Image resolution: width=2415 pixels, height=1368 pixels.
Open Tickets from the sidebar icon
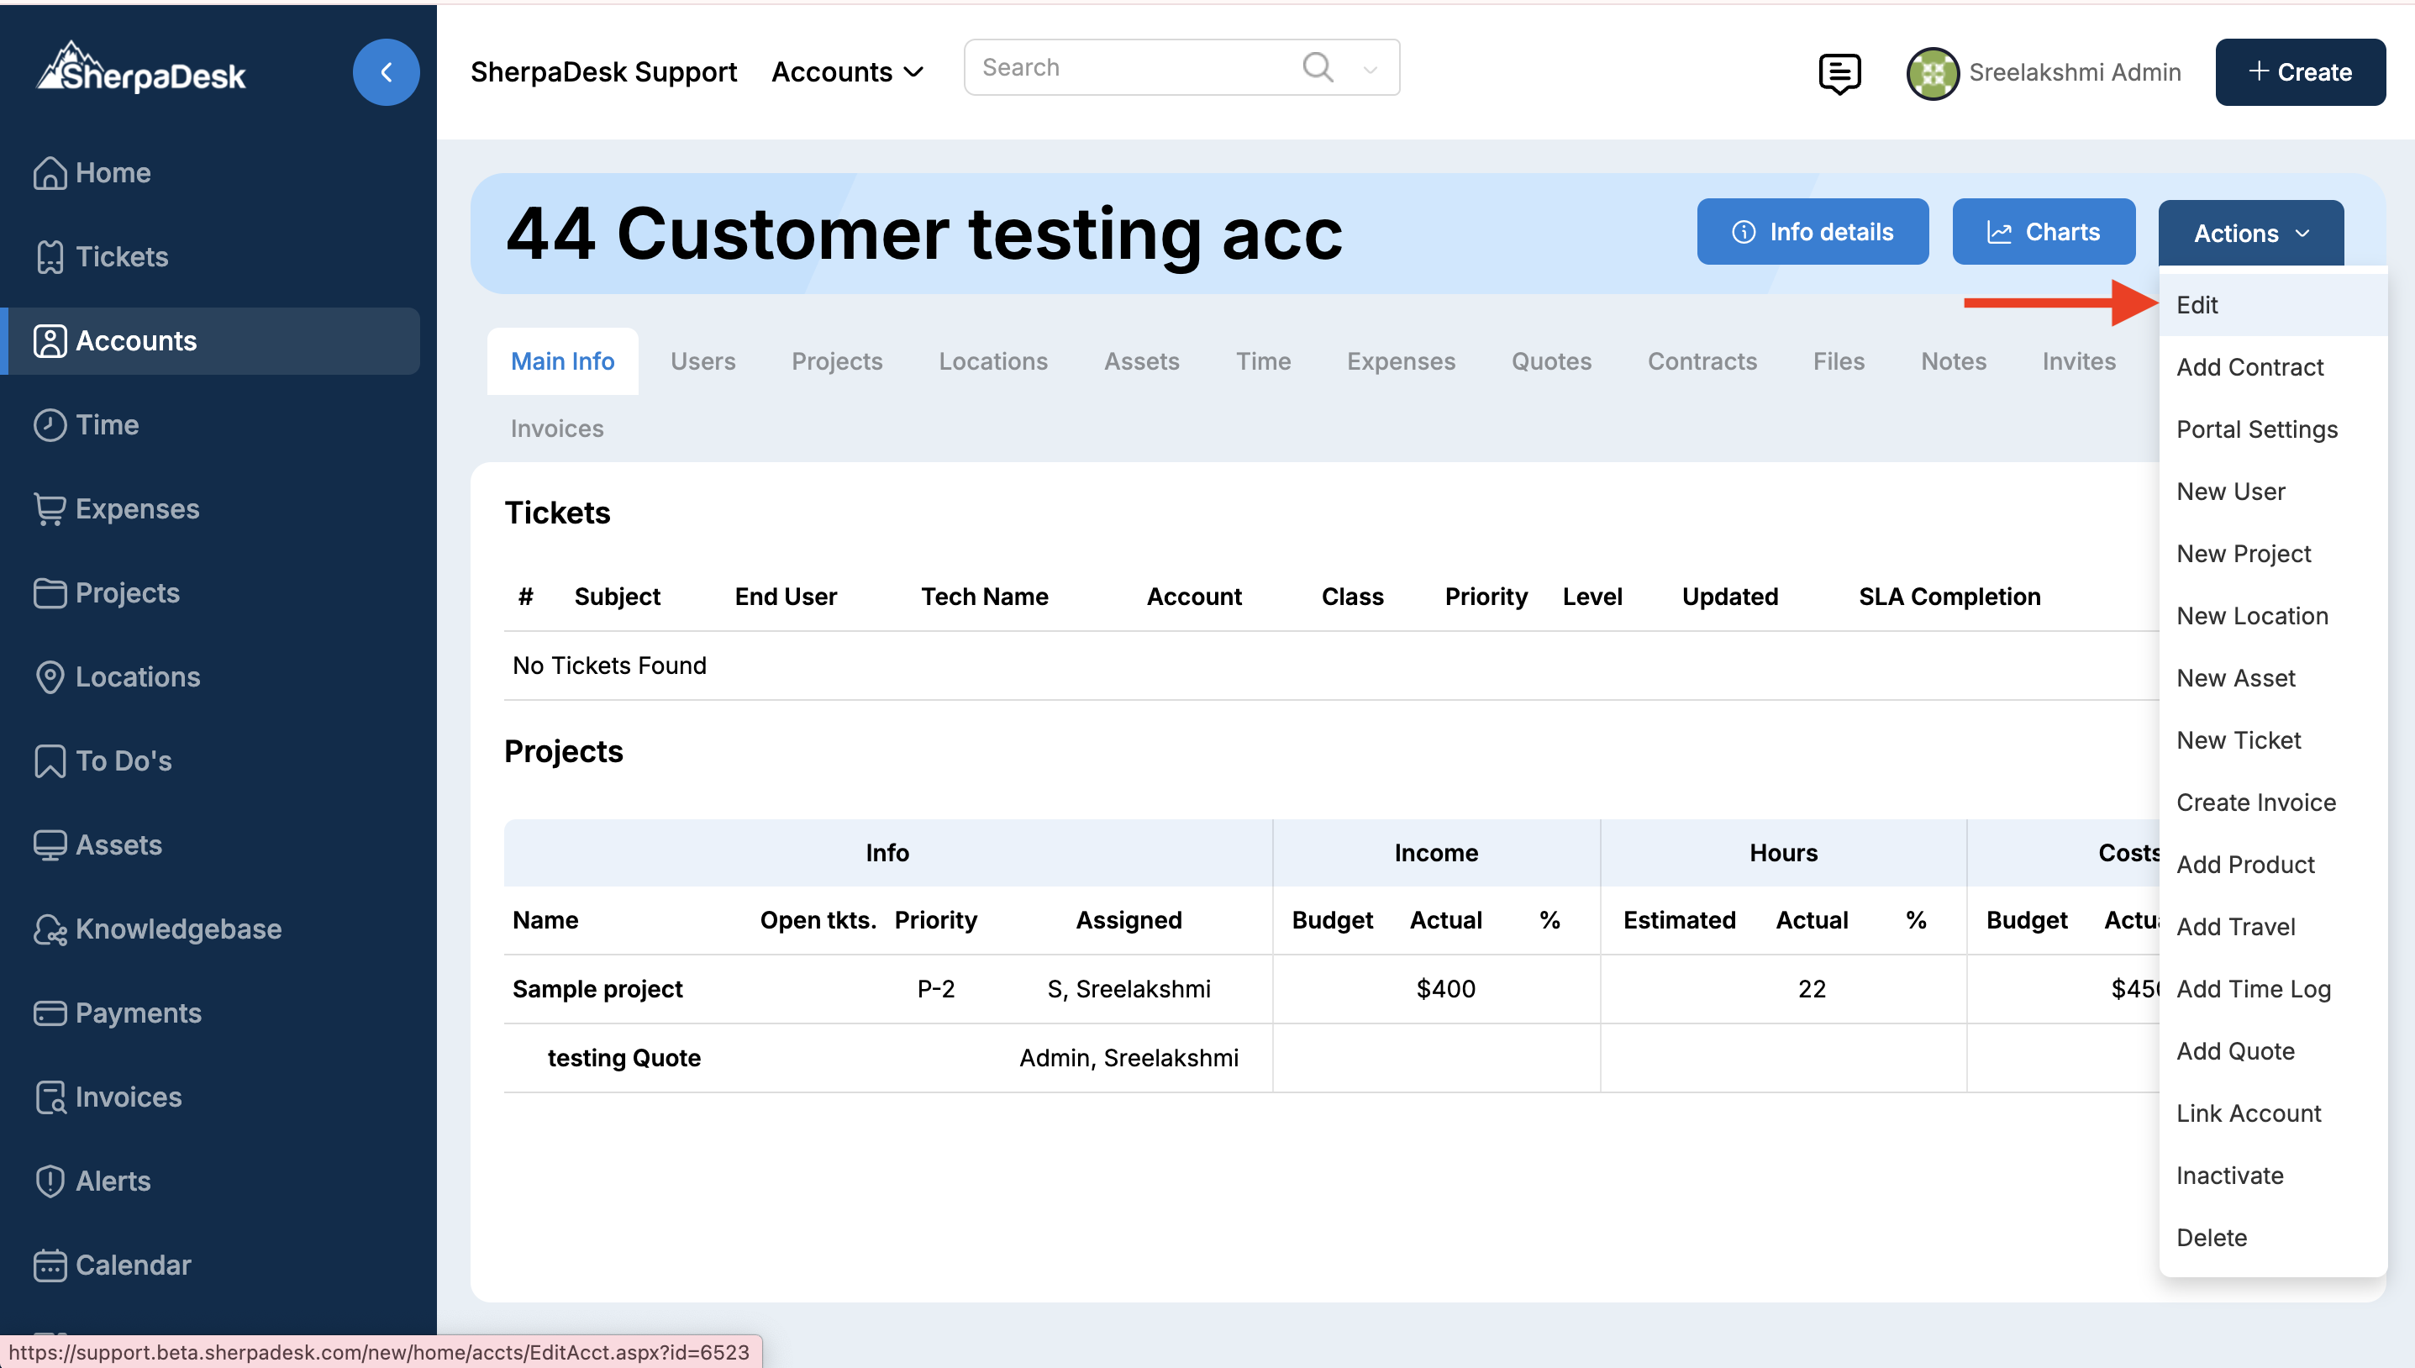click(50, 256)
